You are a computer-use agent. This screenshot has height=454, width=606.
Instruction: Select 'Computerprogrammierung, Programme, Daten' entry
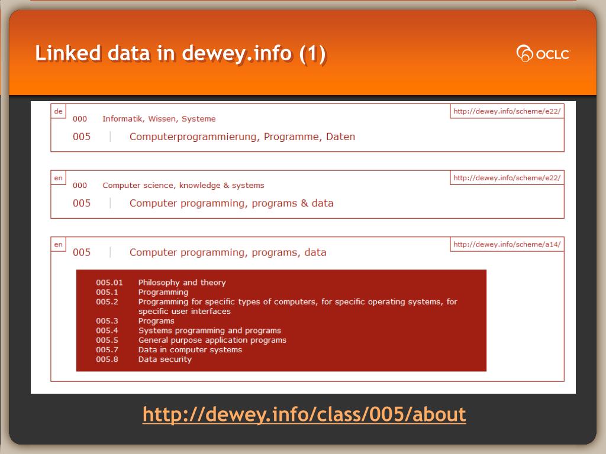pos(242,137)
